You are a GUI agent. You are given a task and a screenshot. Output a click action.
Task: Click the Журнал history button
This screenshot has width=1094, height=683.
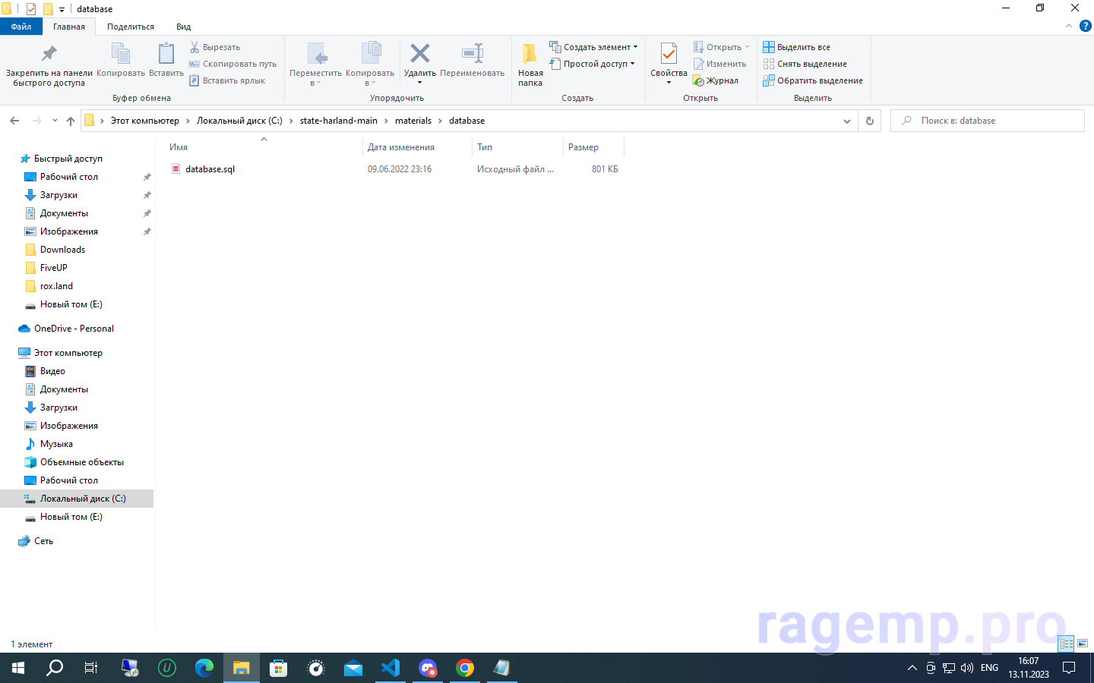pos(716,80)
